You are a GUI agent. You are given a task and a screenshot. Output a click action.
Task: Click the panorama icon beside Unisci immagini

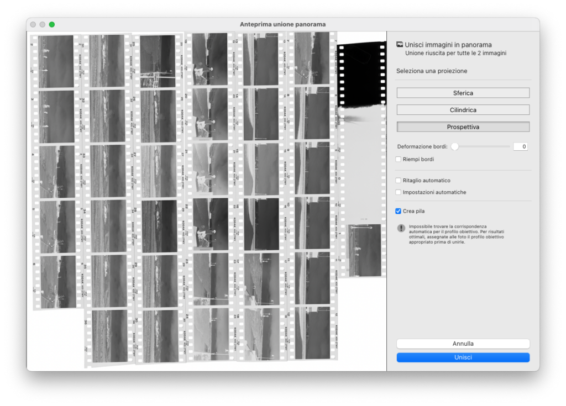(x=400, y=44)
